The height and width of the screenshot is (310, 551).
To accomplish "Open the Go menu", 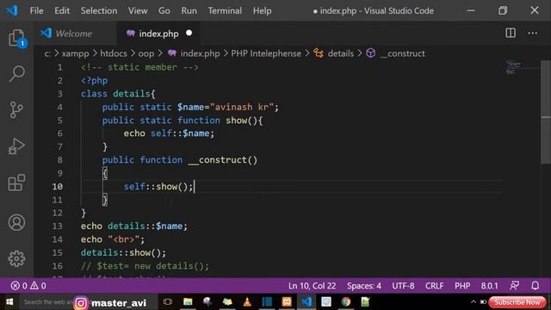I will coord(164,10).
